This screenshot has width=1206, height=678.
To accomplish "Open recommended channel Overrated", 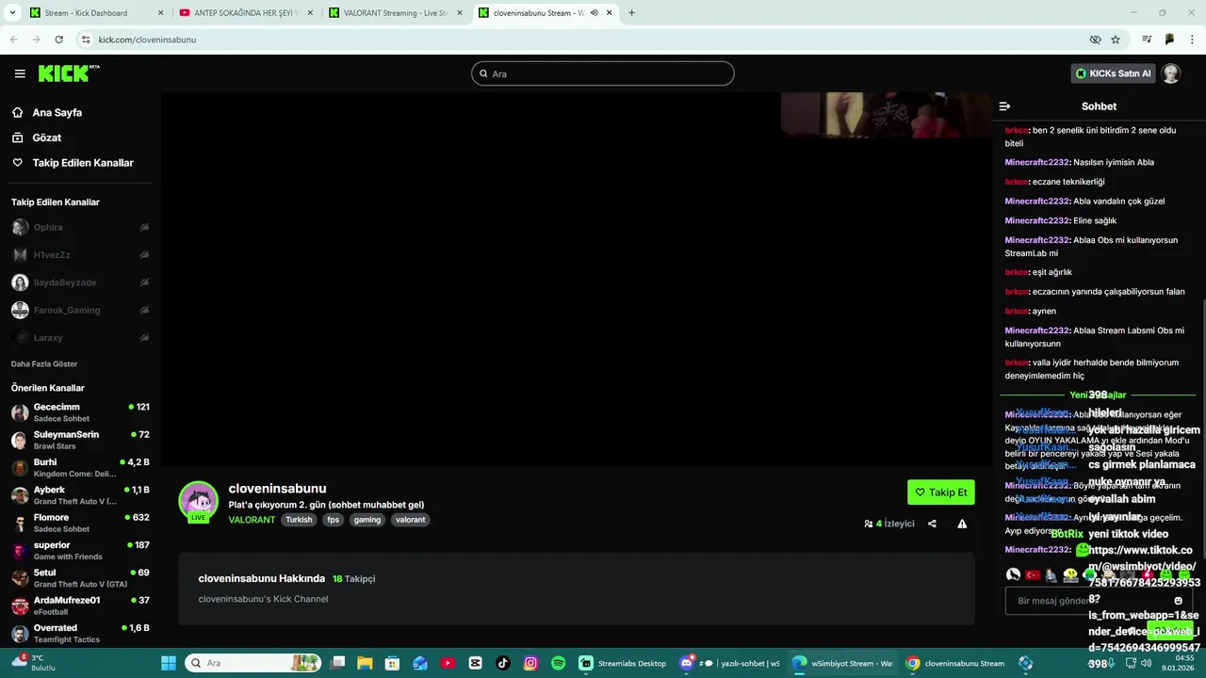I will [80, 633].
